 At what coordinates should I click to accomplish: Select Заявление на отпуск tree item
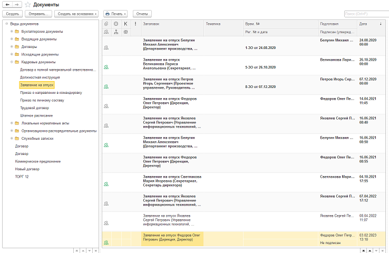(x=37, y=85)
